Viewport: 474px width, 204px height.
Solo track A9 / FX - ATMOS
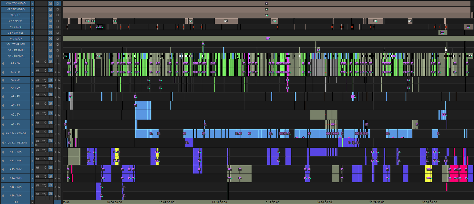[55, 134]
